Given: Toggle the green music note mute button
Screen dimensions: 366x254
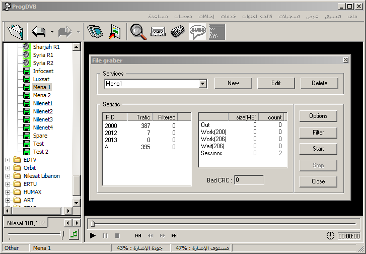Looking at the screenshot, I should pyautogui.click(x=74, y=234).
